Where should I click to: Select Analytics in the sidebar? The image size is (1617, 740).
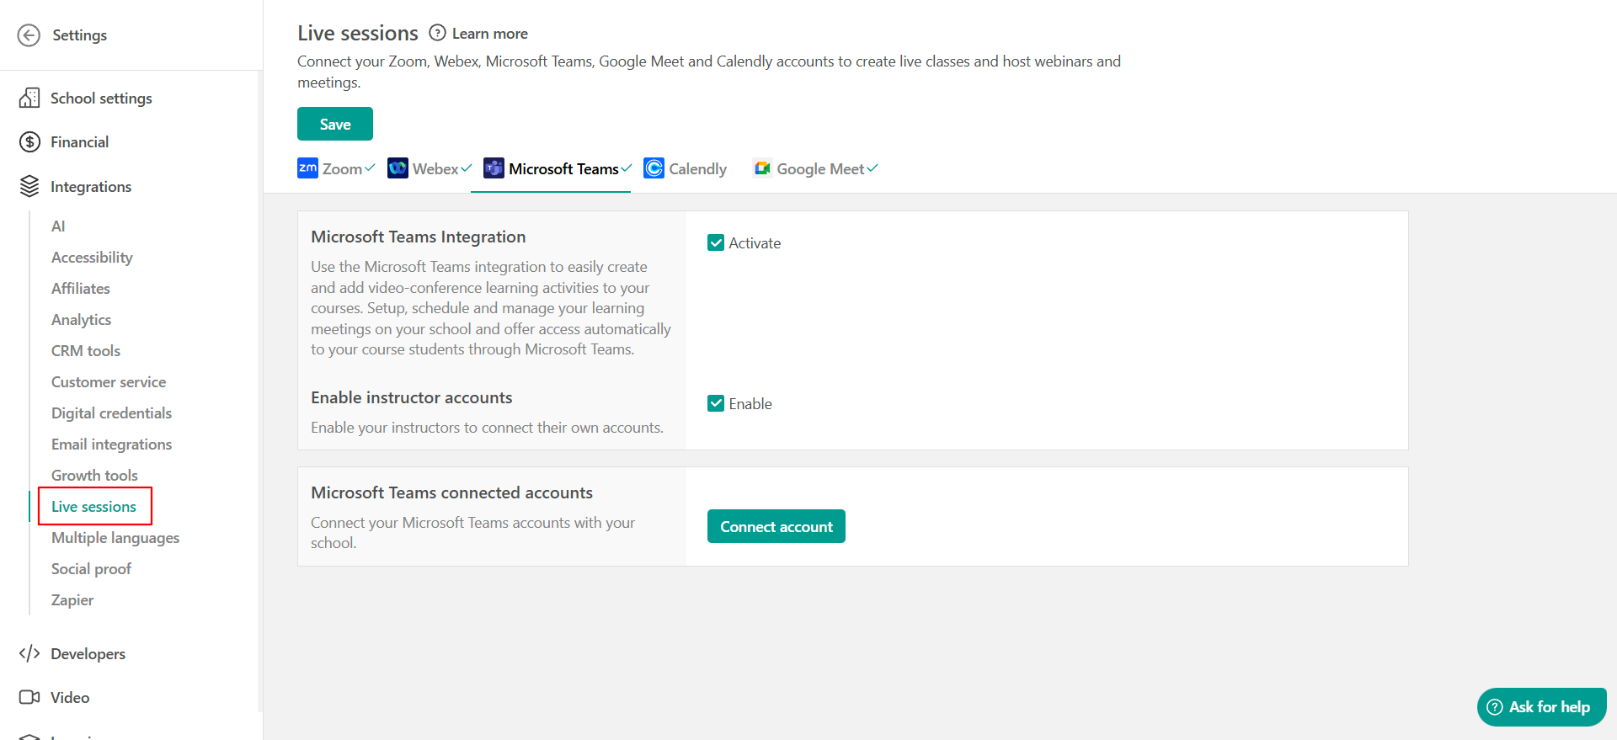pos(81,320)
